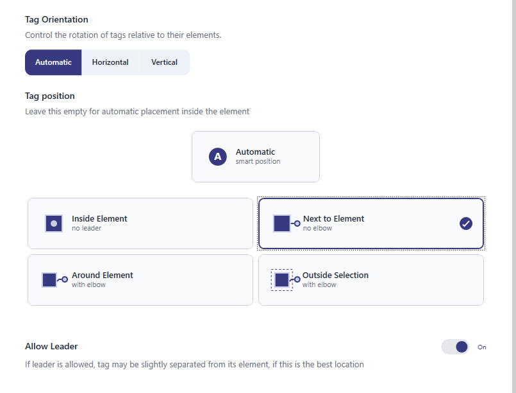Click the Next to Element leader icon
This screenshot has width=516, height=393.
point(286,223)
